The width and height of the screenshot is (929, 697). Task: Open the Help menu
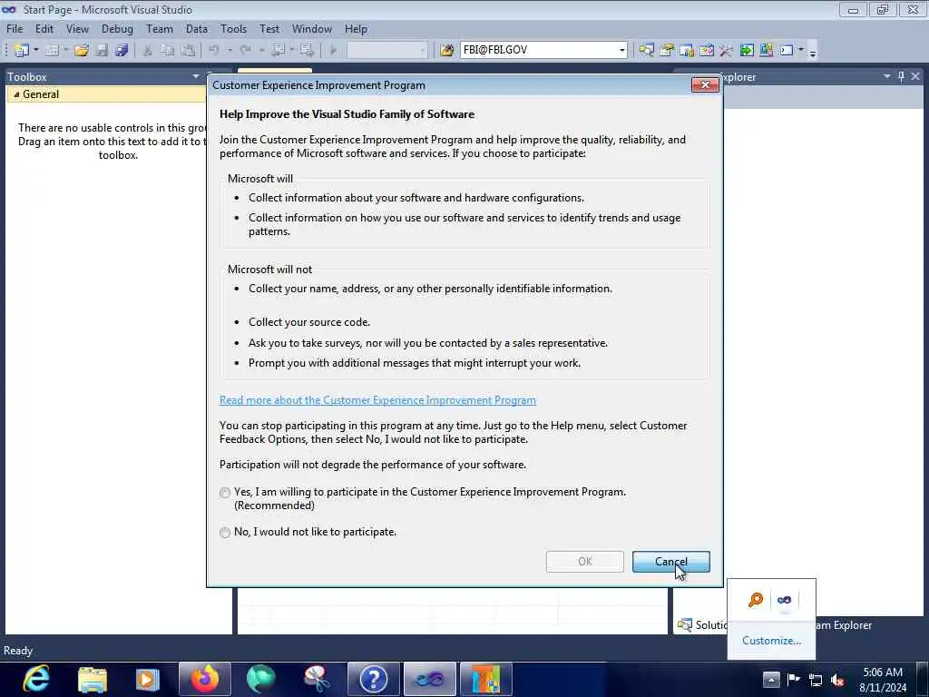click(356, 29)
